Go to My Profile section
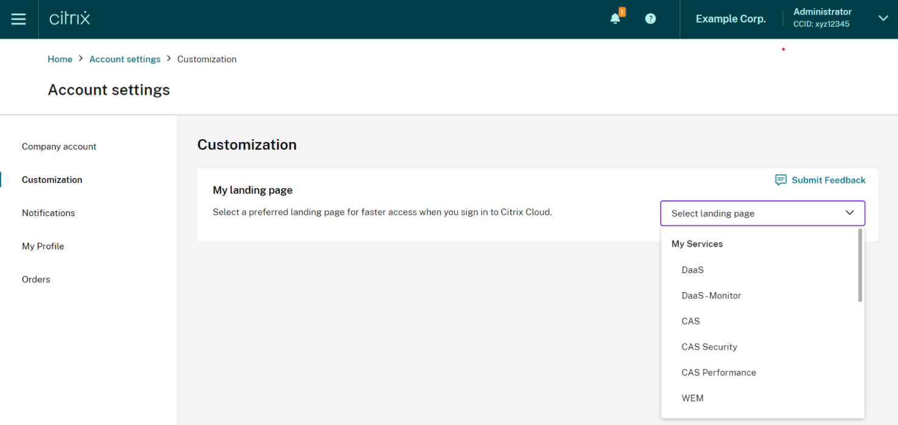Screen dimensions: 898x425 coord(43,246)
